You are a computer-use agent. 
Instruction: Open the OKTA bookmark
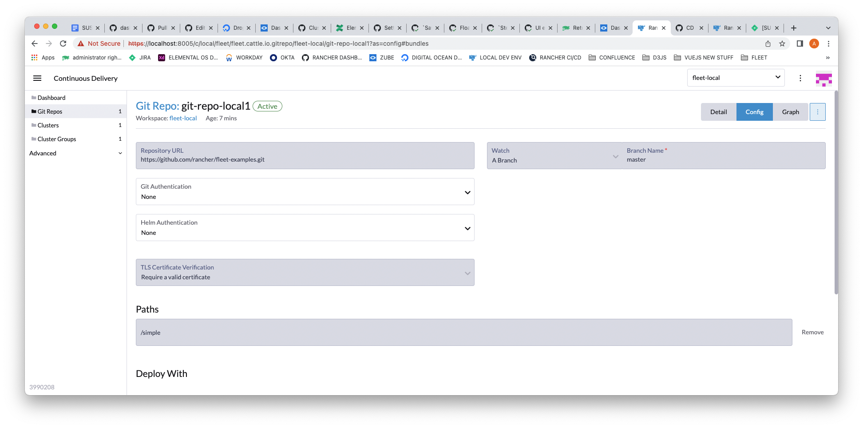(282, 57)
